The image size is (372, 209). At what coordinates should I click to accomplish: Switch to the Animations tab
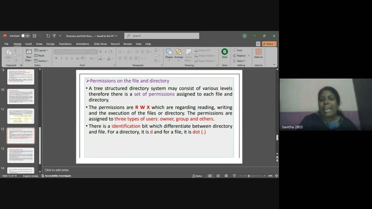click(x=83, y=44)
